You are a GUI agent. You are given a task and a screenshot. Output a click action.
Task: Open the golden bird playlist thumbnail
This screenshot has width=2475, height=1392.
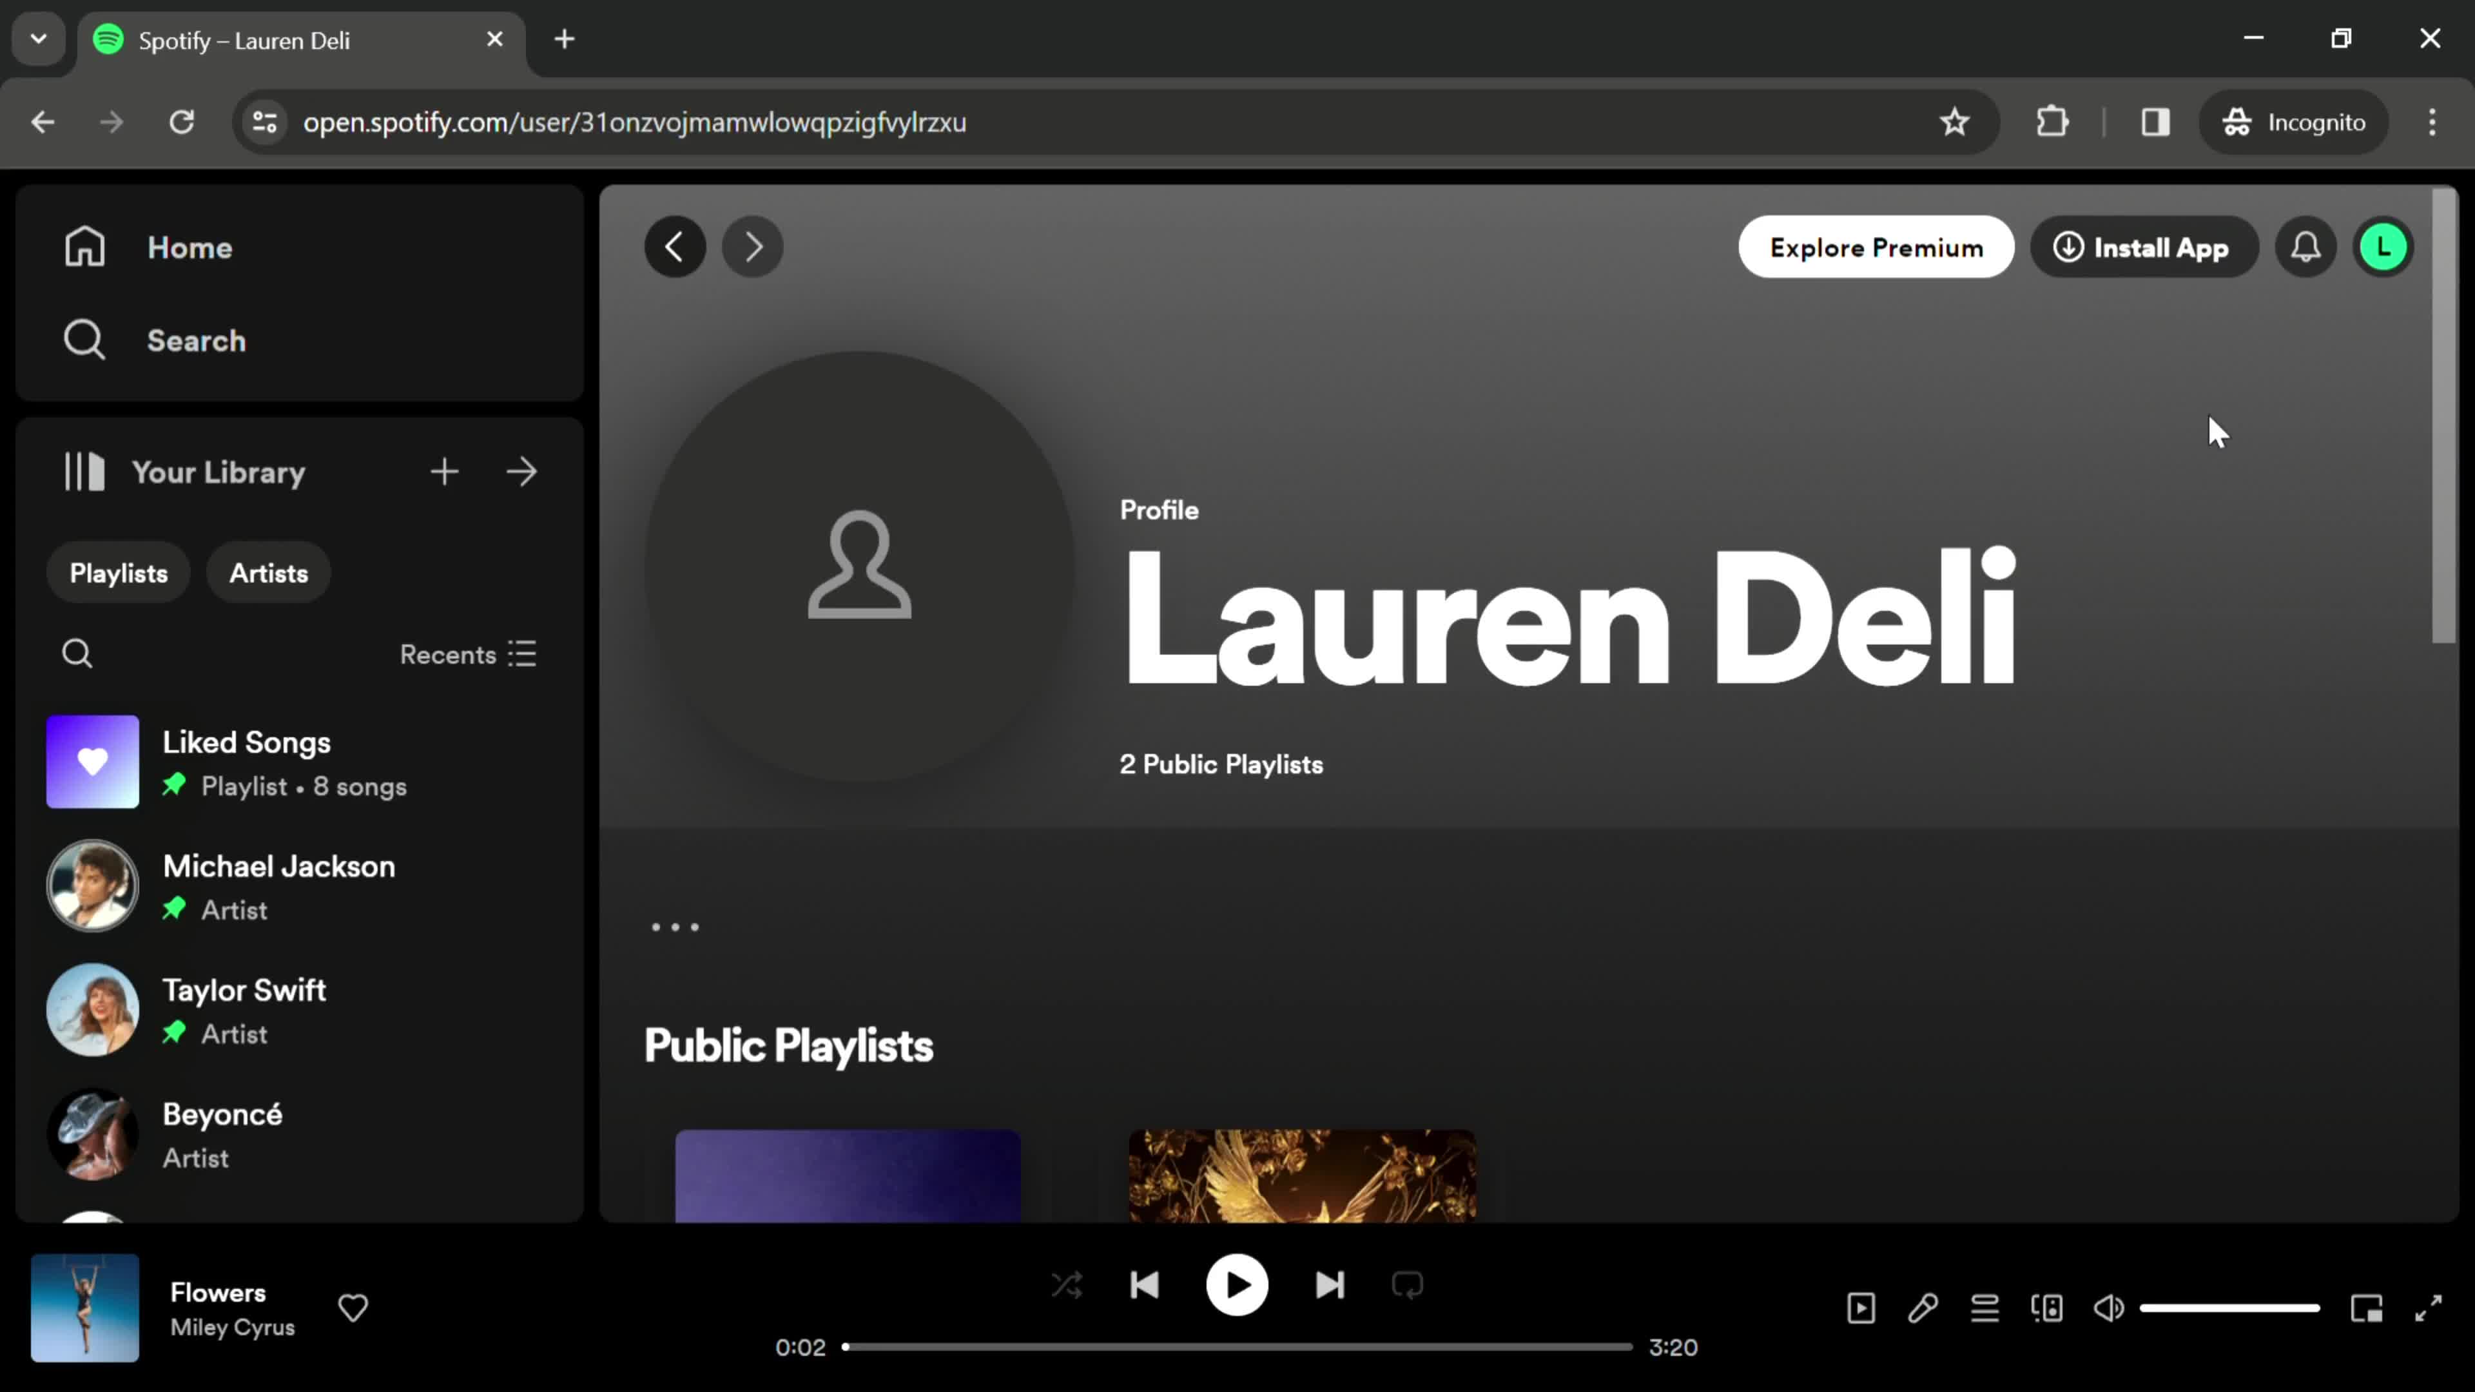coord(1302,1176)
